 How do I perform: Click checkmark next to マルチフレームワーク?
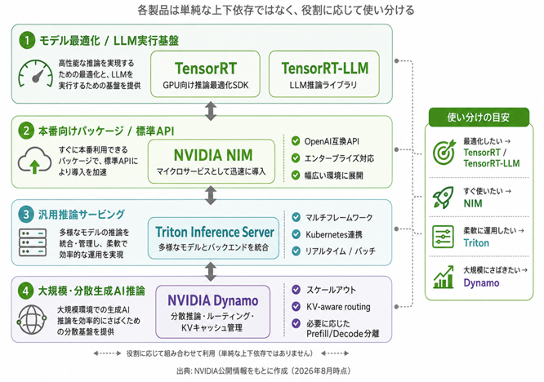tap(296, 217)
